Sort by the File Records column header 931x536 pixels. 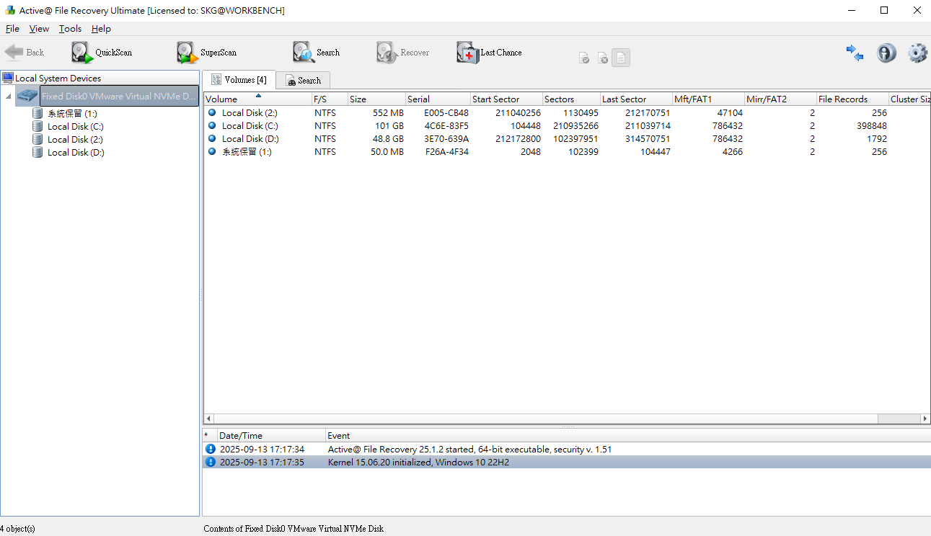pyautogui.click(x=852, y=99)
